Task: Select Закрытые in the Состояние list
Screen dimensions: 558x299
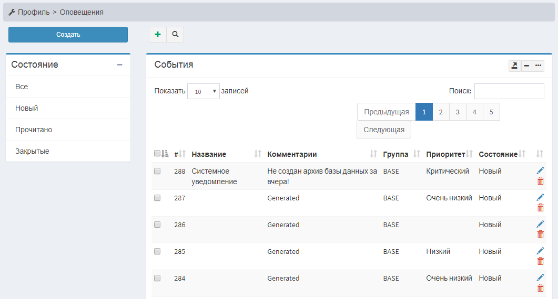Action: [32, 151]
